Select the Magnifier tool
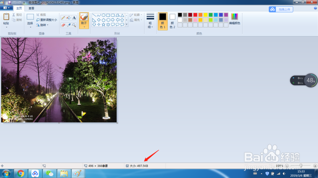The width and height of the screenshot is (318, 178). pyautogui.click(x=74, y=25)
